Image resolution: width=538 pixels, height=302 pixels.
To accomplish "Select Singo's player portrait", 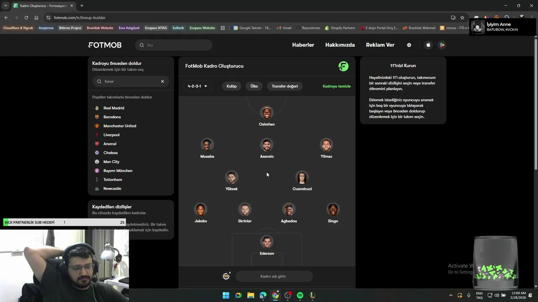I will pos(333,210).
